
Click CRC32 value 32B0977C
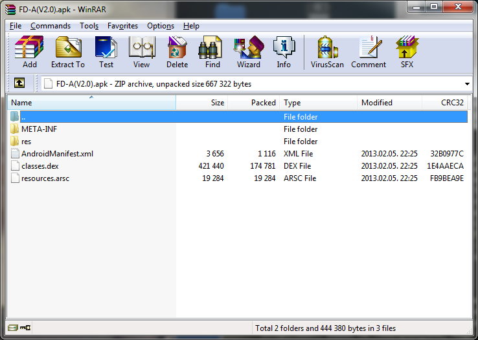coord(447,154)
